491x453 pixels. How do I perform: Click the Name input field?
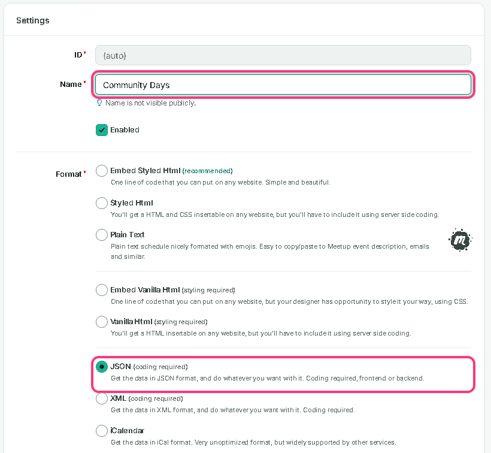(x=283, y=84)
